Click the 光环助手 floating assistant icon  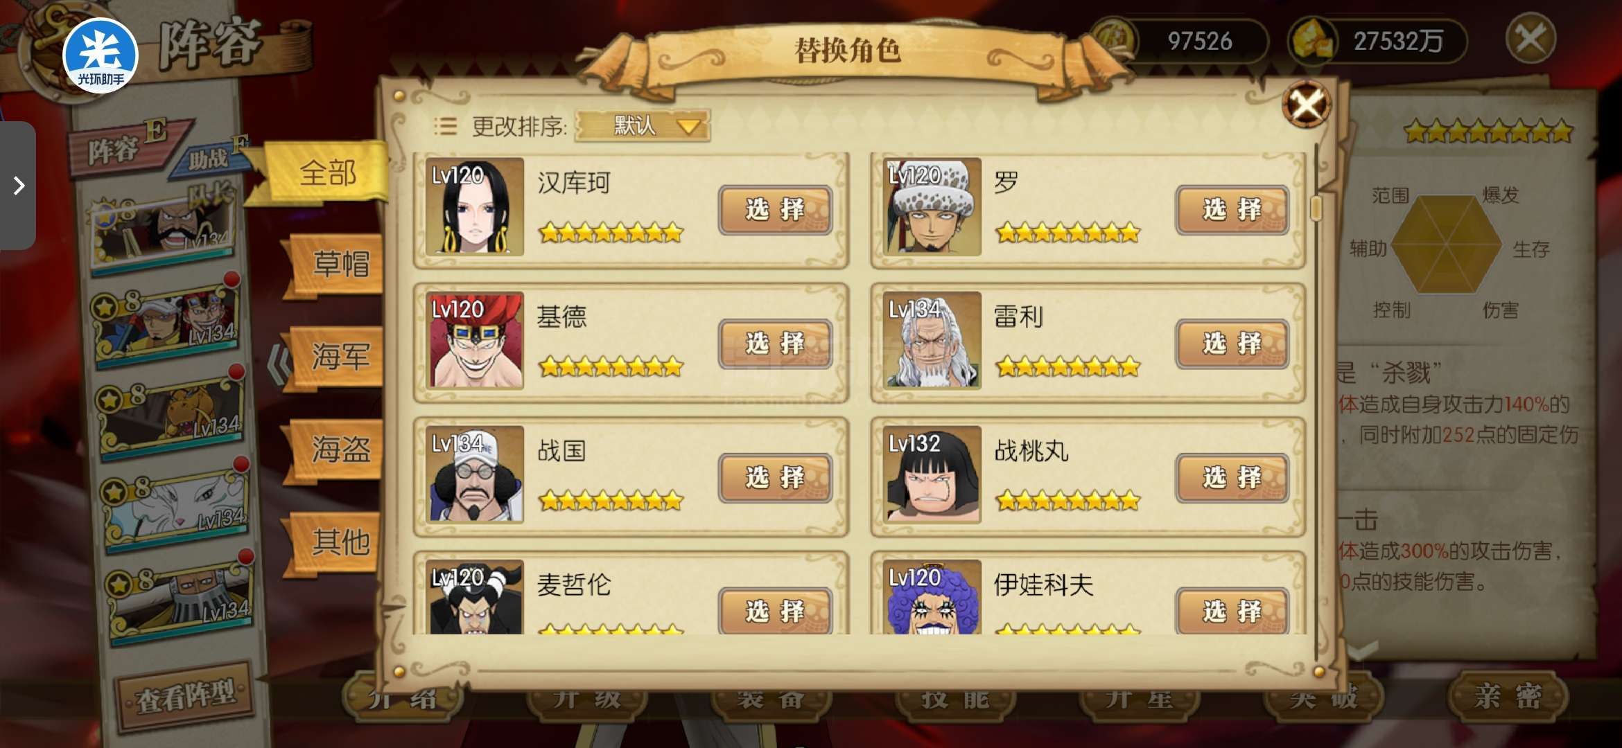[x=101, y=55]
